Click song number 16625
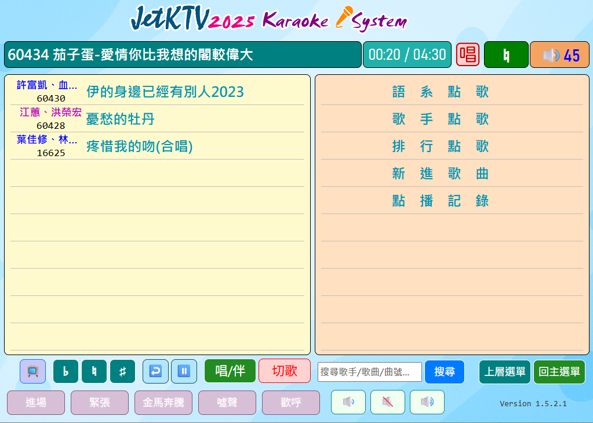Image resolution: width=593 pixels, height=423 pixels. 51,153
